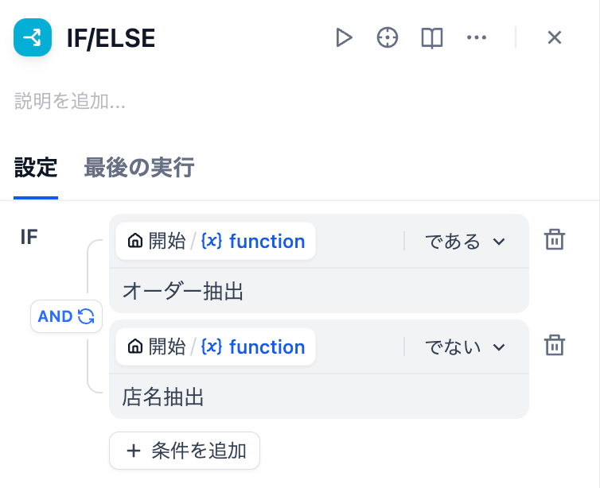
Task: Delete the オーダー抽出 condition
Action: click(554, 240)
